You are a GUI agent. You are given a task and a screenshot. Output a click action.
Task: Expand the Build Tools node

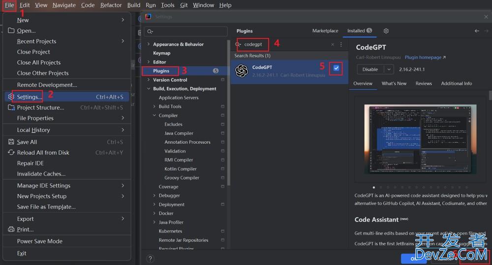(154, 106)
